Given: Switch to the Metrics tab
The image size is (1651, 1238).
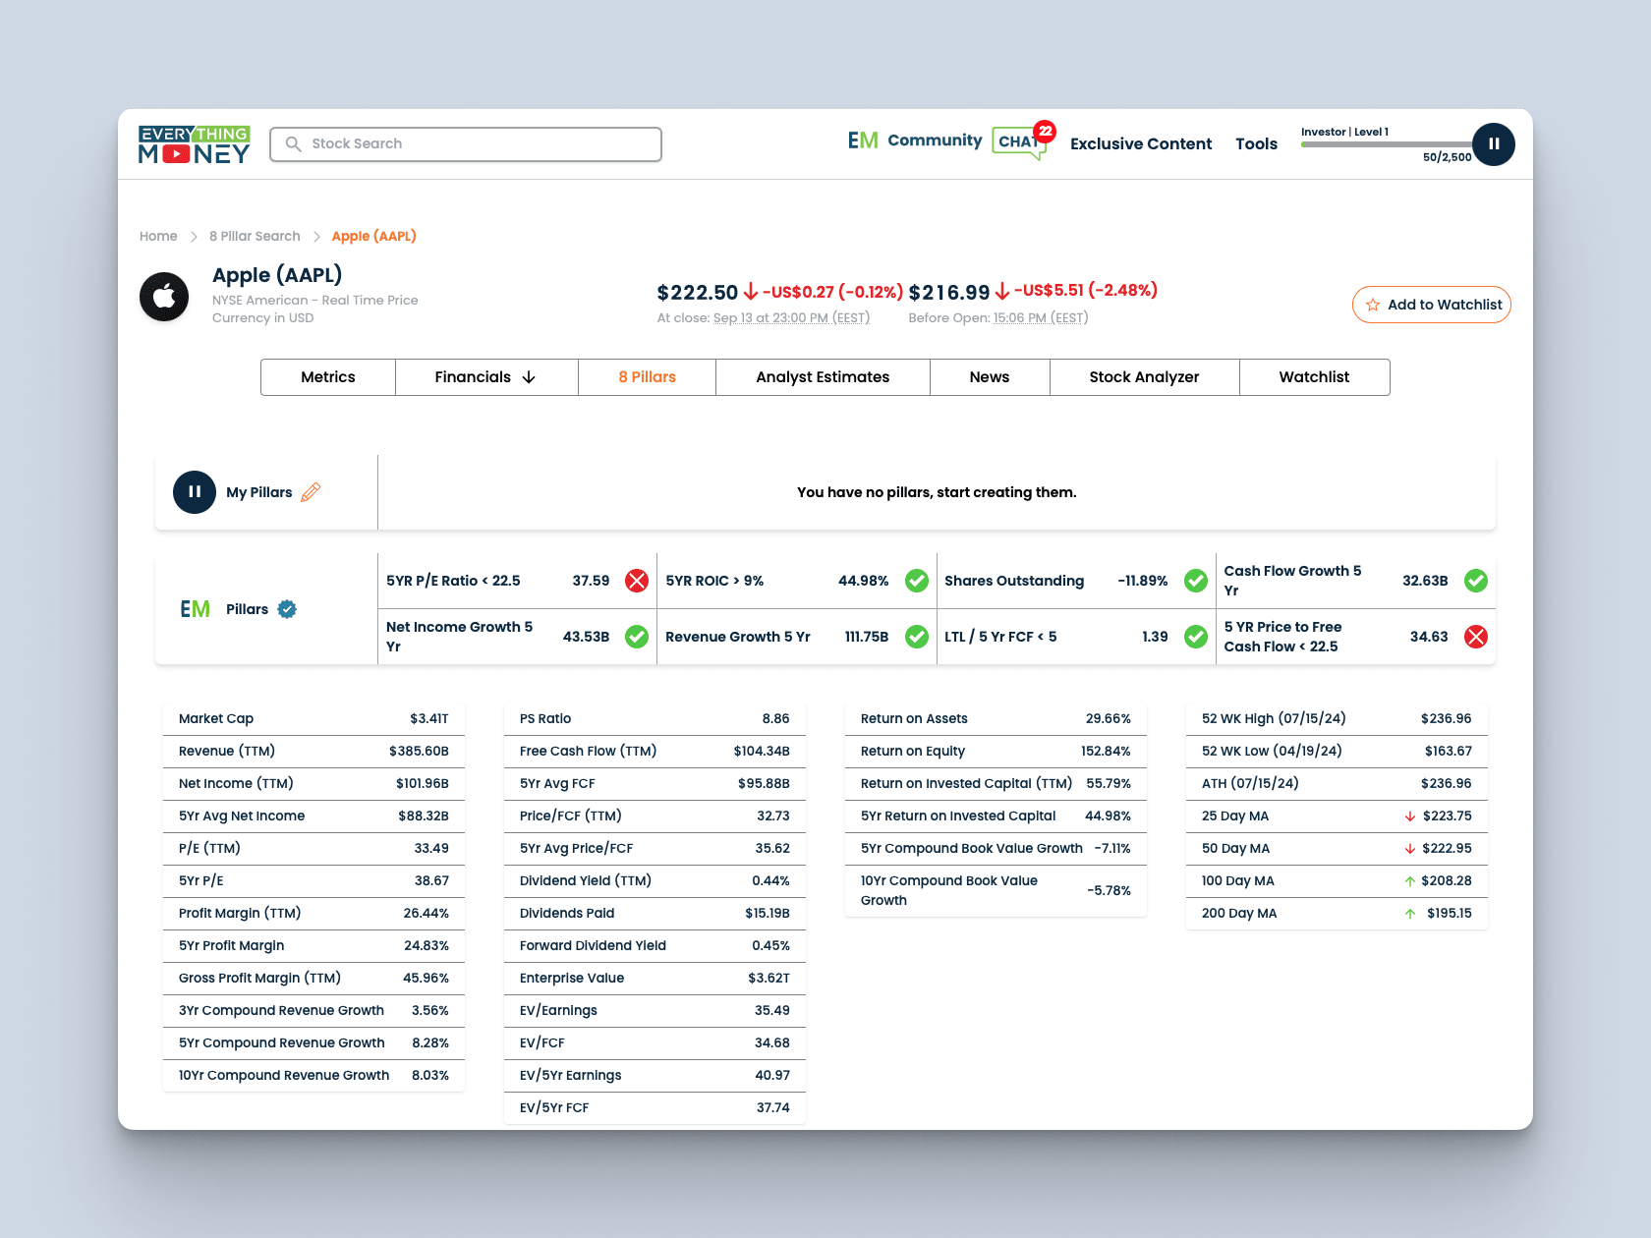Looking at the screenshot, I should (x=328, y=377).
